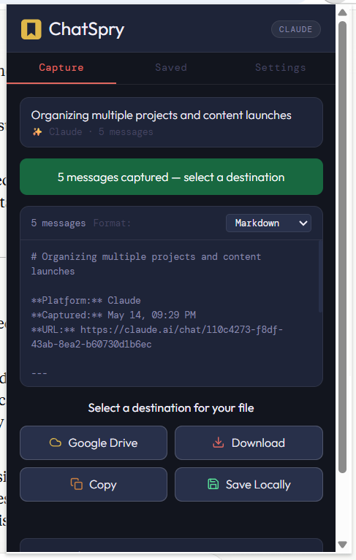Click the ChatSpry title text
The height and width of the screenshot is (560, 356).
(x=86, y=29)
